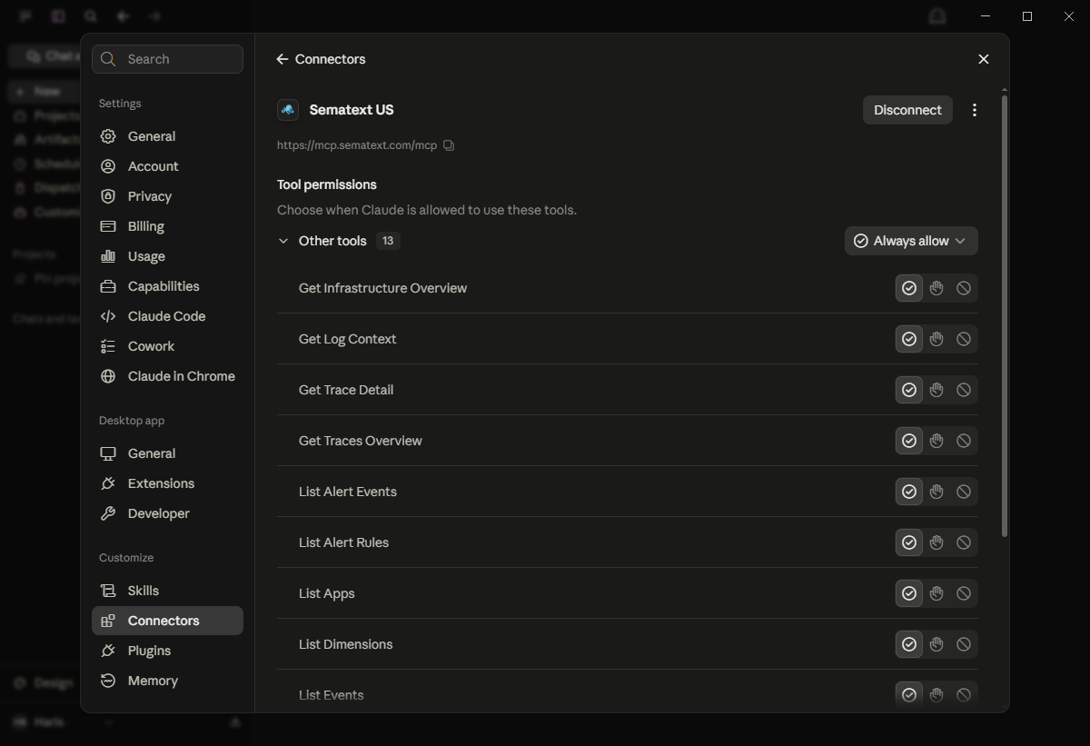
Task: Open Usage settings
Action: coord(167,256)
